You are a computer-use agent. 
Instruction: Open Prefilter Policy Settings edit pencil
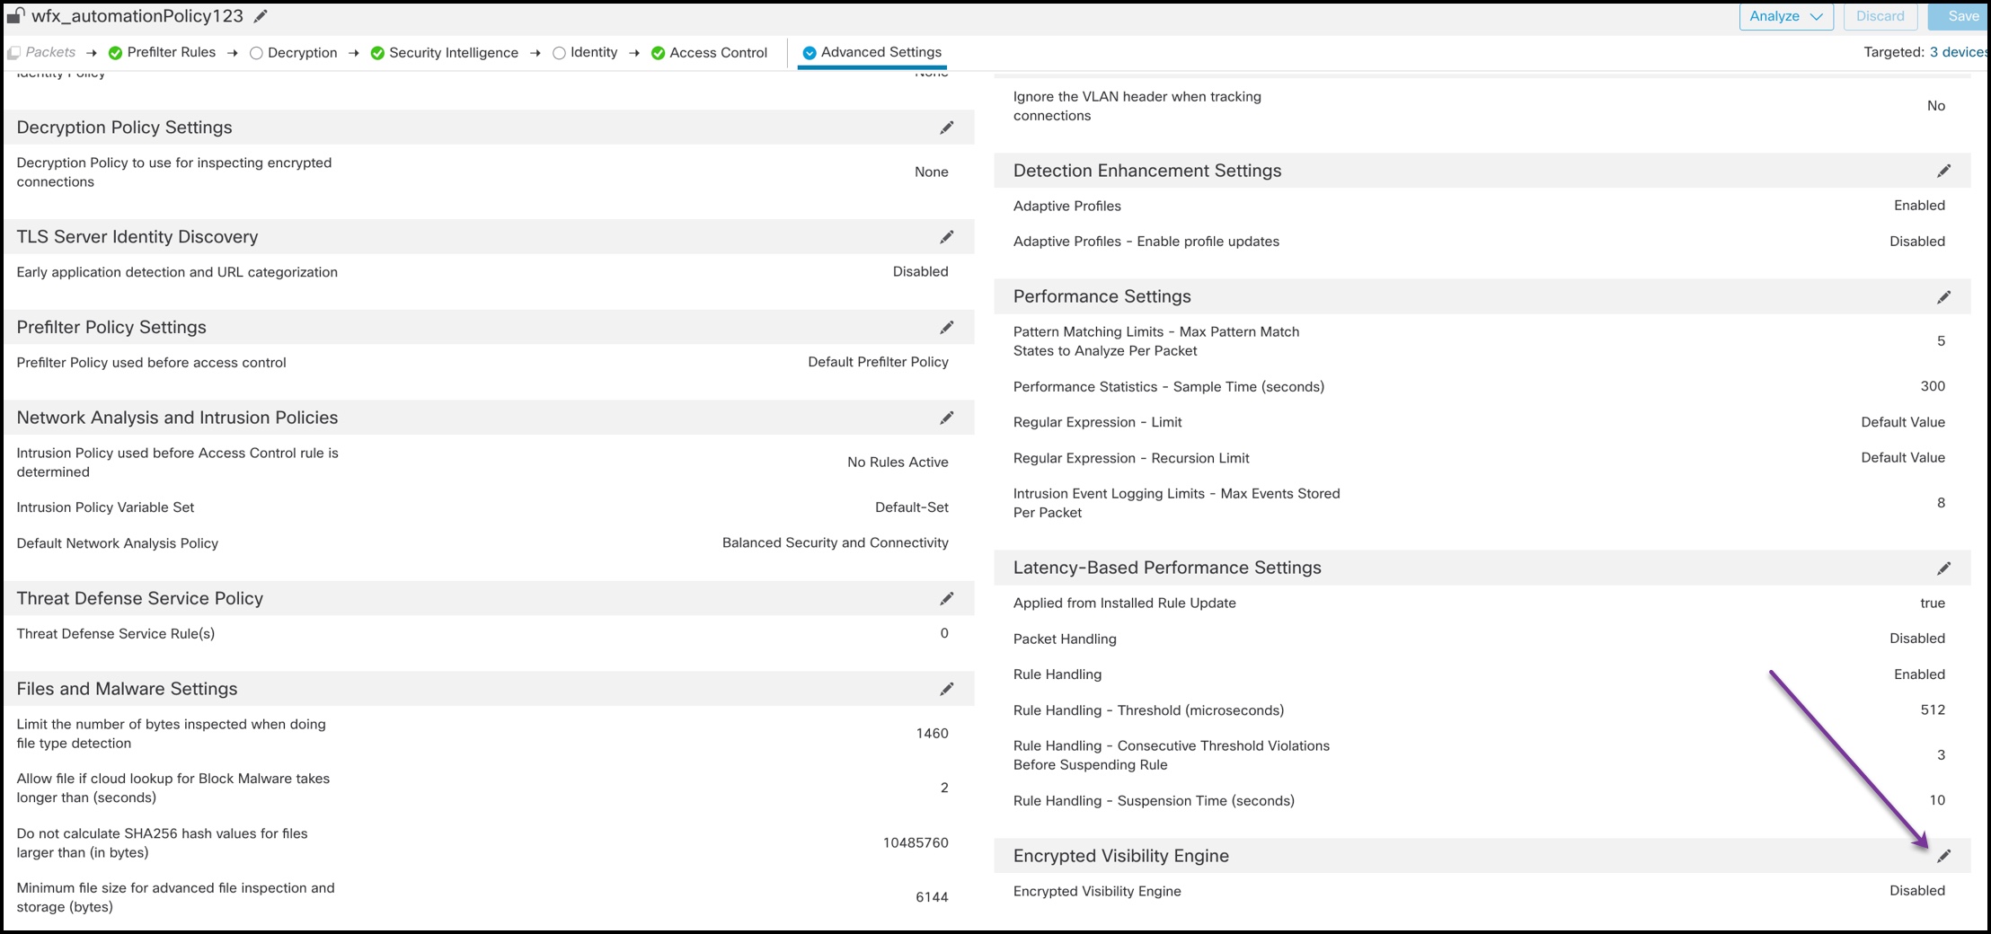946,328
